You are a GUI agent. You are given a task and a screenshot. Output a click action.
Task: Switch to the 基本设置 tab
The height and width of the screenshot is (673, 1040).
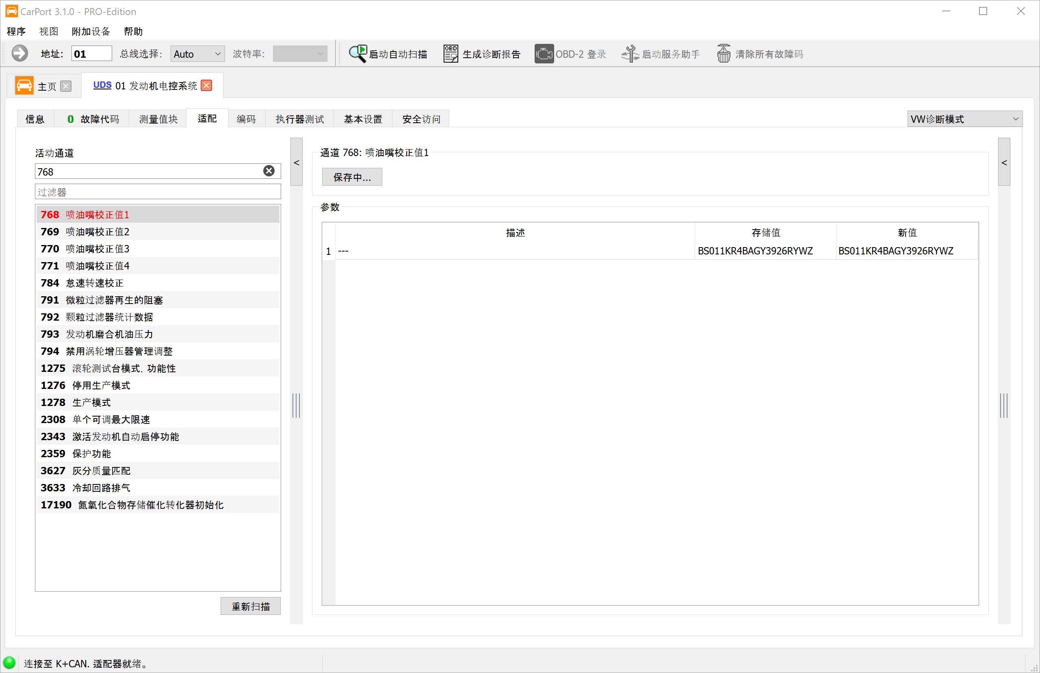click(363, 119)
